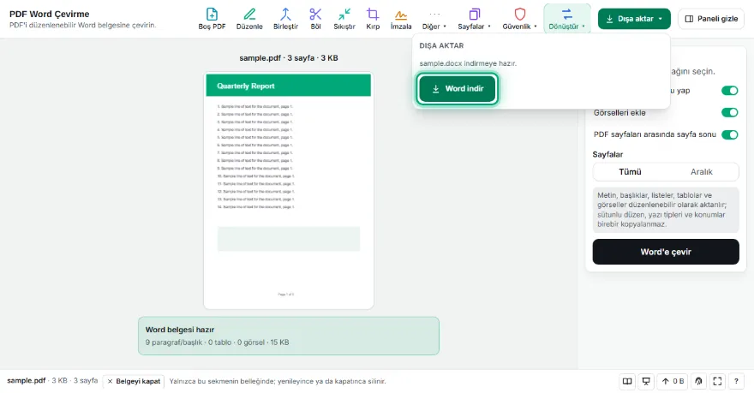Click the 'Metin, başlıklar, listeler' info note
This screenshot has height=393, width=754.
(x=666, y=210)
